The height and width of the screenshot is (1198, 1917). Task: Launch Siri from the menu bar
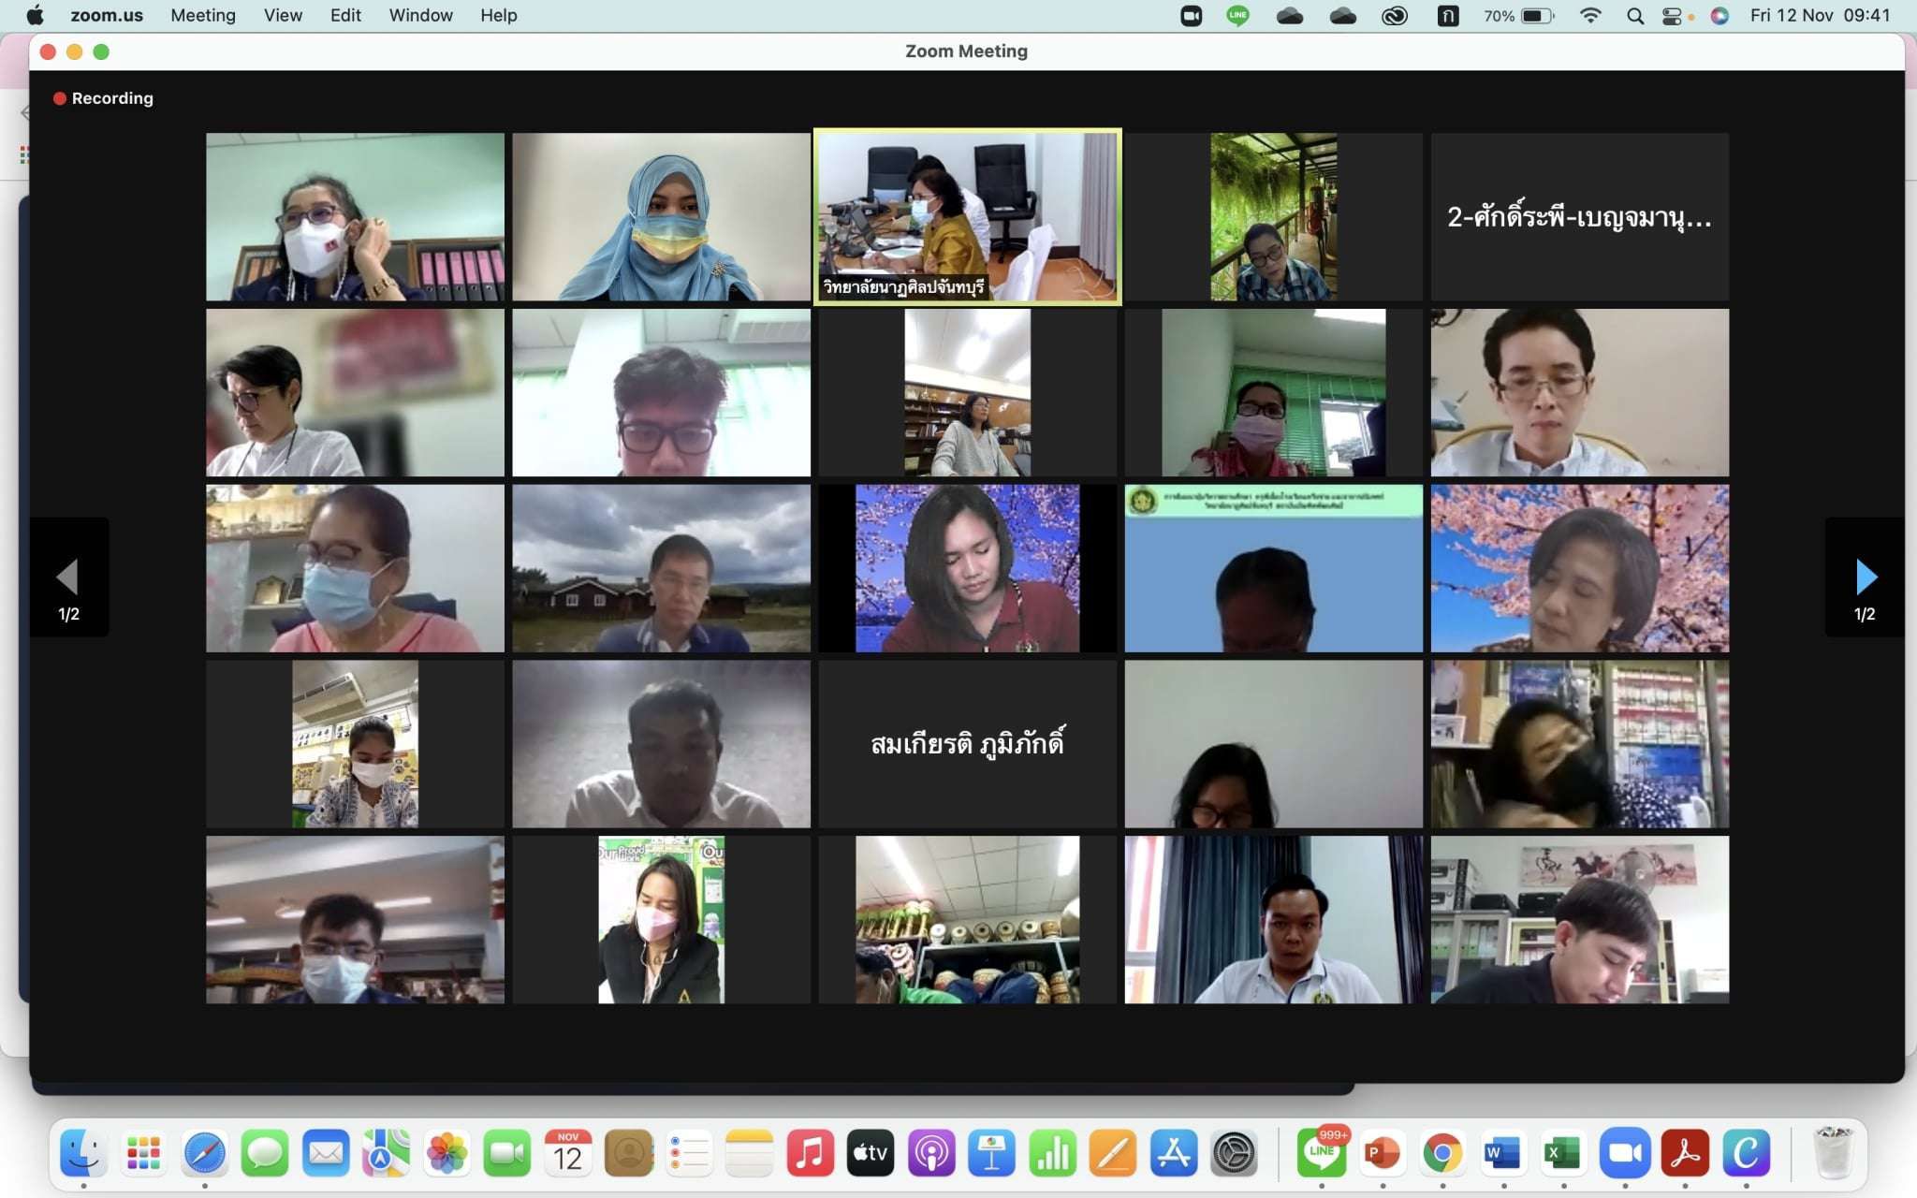point(1719,16)
